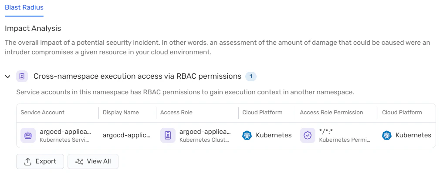Click the service account robot icon
The height and width of the screenshot is (173, 443).
pyautogui.click(x=28, y=136)
